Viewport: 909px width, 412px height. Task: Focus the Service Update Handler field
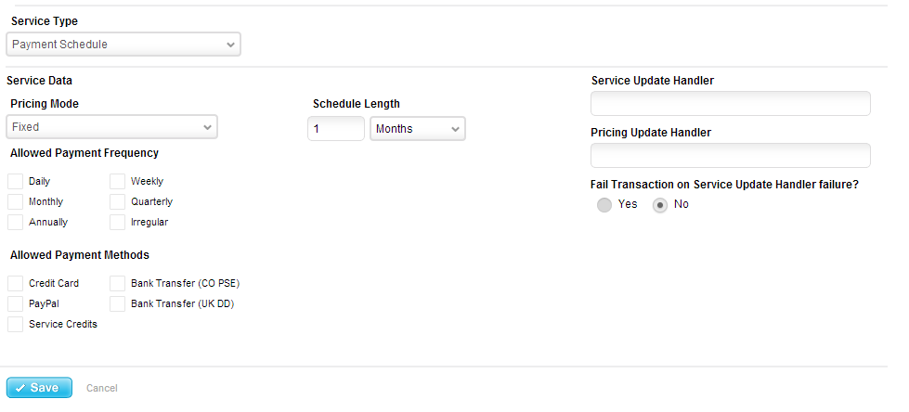click(731, 104)
